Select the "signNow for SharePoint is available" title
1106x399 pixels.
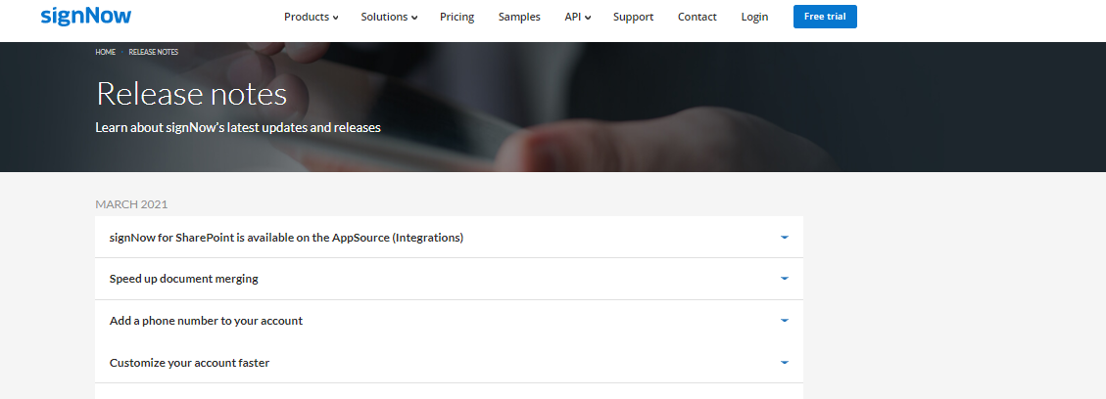click(286, 238)
